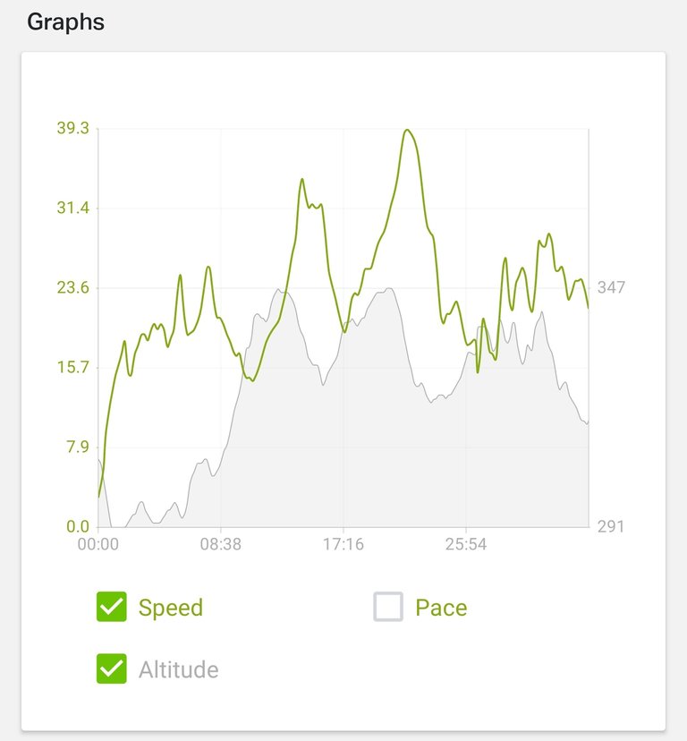Click the 25:54 time axis label
687x741 pixels.
point(465,544)
